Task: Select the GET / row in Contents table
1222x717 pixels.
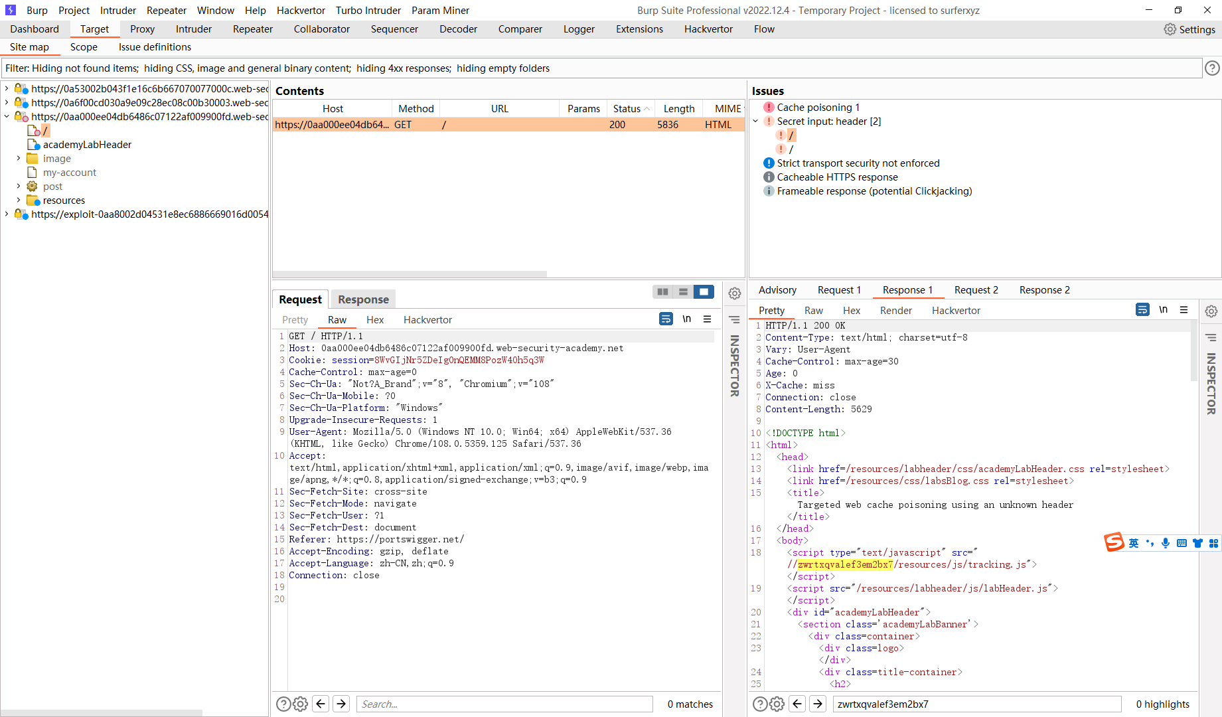Action: pos(508,125)
